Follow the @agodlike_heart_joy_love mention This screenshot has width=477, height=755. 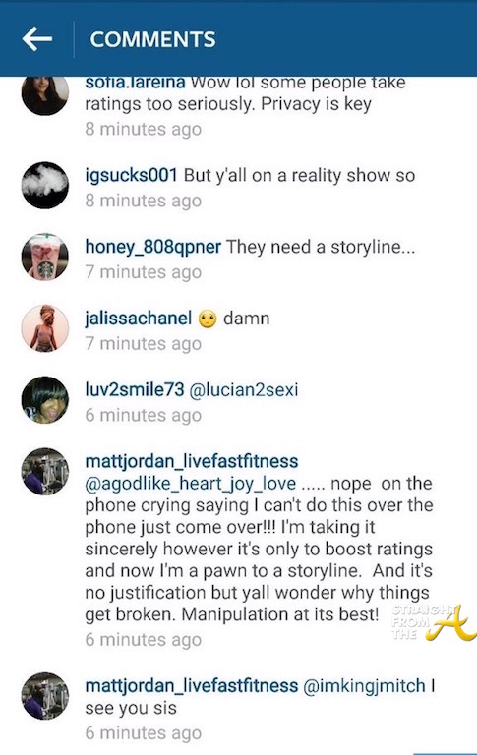[x=191, y=484]
